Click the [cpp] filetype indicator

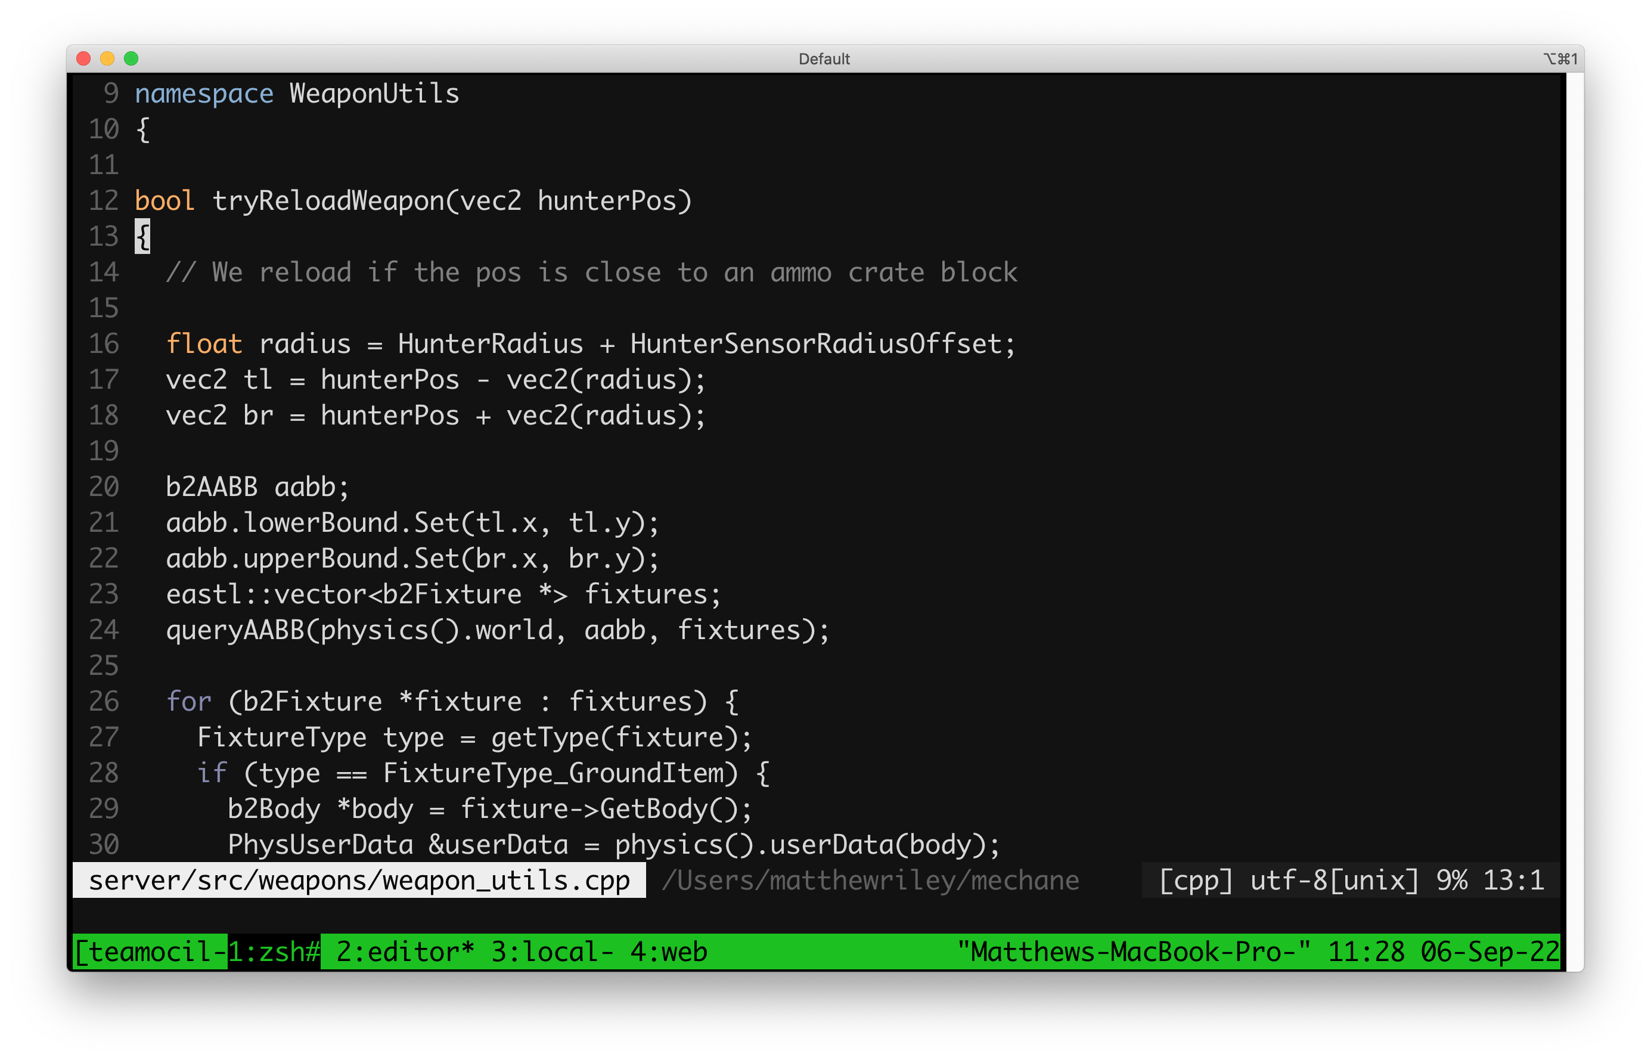coord(1196,881)
